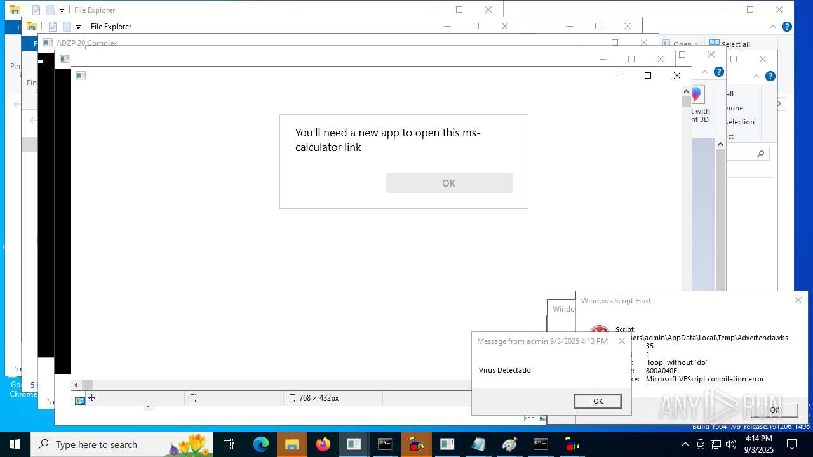Click 'Microsoft VBScript compilation error' text
The width and height of the screenshot is (813, 457).
point(705,379)
